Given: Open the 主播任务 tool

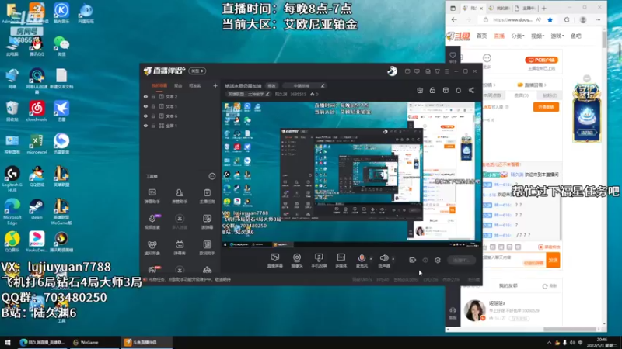Looking at the screenshot, I should point(207,196).
